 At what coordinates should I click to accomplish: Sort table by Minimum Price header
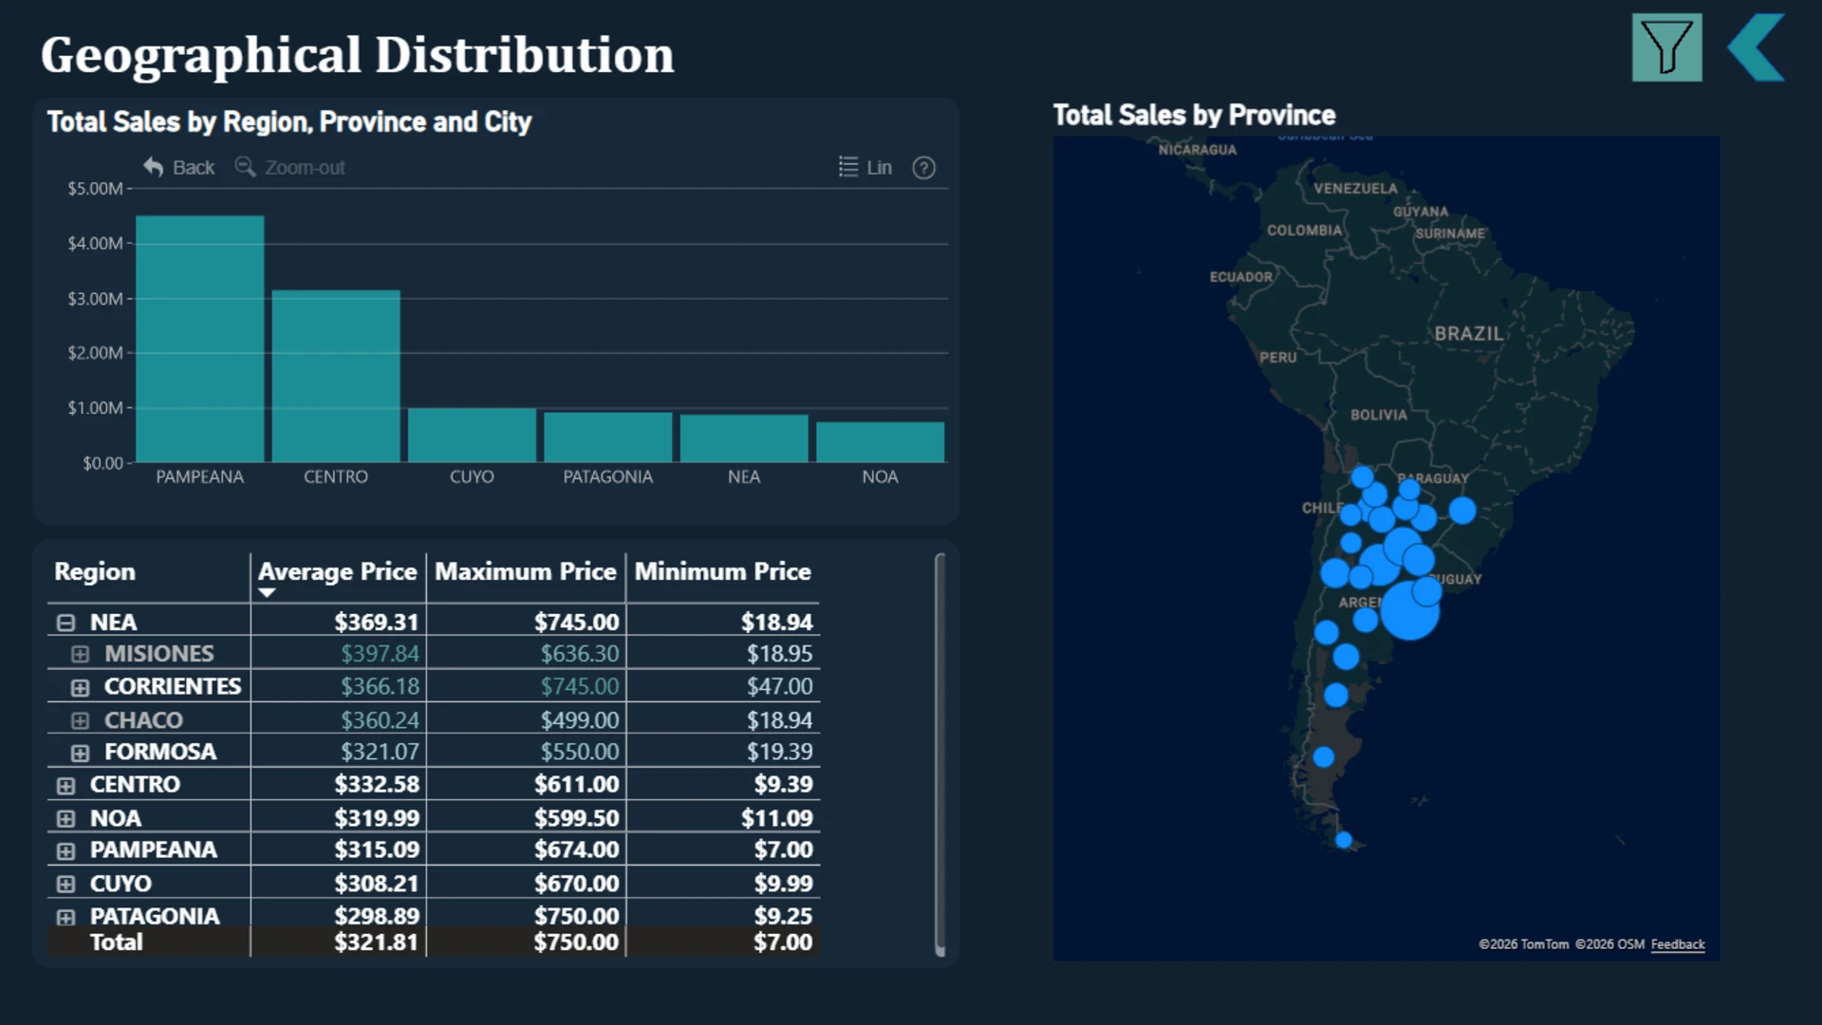point(722,571)
